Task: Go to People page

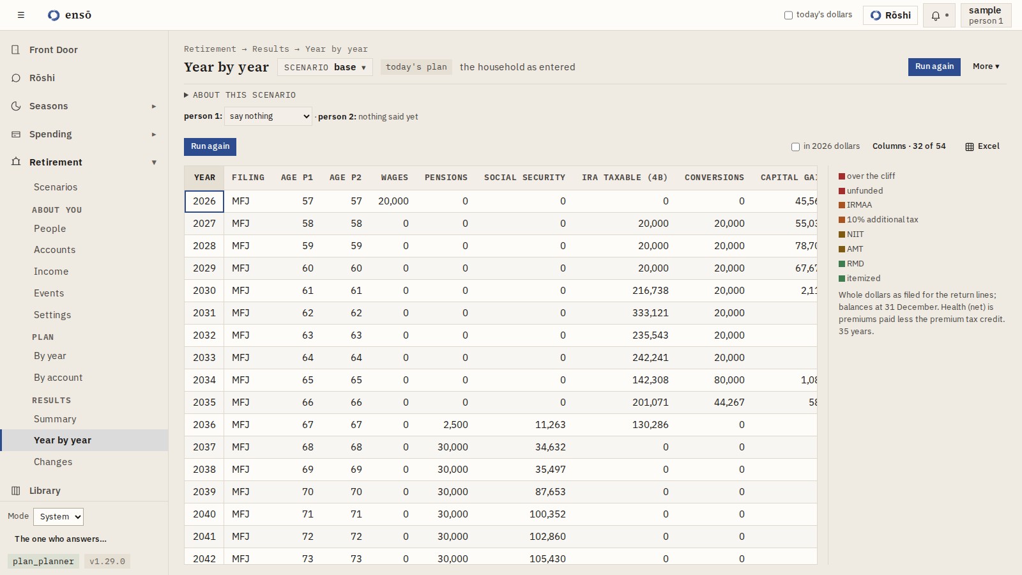Action: pos(50,229)
